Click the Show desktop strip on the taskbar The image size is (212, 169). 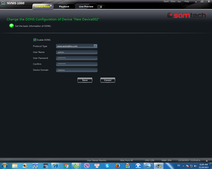(211, 166)
